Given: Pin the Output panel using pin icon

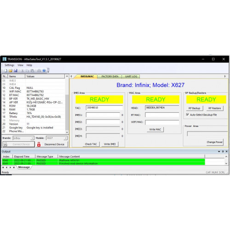Looking at the screenshot, I should tap(223, 151).
